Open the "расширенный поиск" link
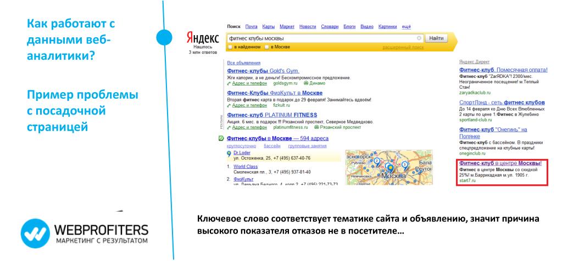Image resolution: width=562 pixels, height=261 pixels. pos(403,47)
